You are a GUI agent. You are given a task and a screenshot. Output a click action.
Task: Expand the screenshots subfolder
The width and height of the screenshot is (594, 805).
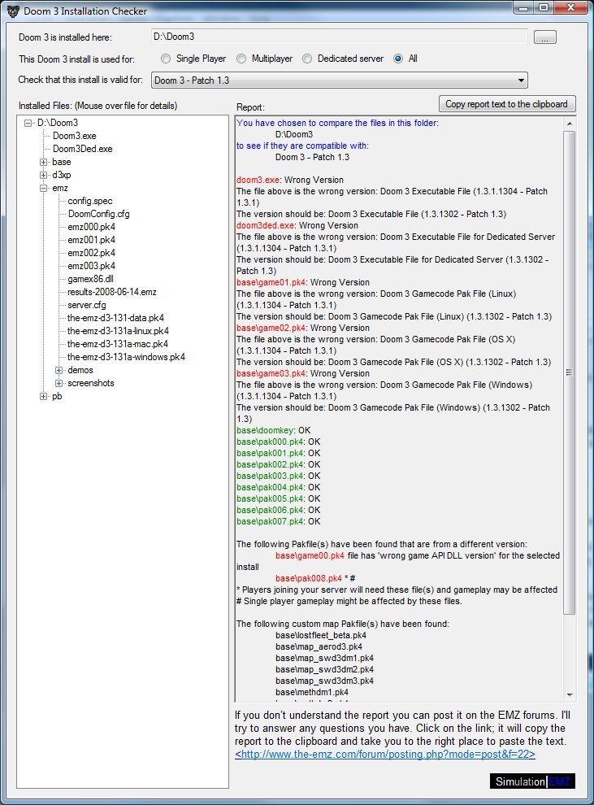click(59, 384)
